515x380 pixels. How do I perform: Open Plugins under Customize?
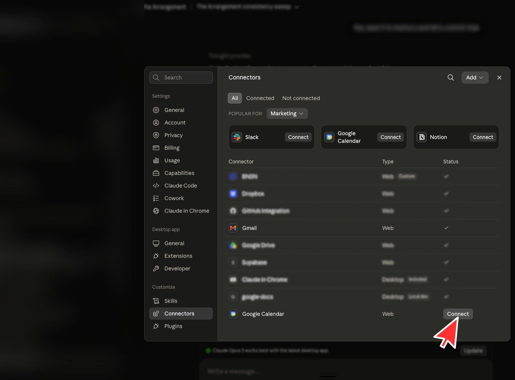[x=181, y=326]
